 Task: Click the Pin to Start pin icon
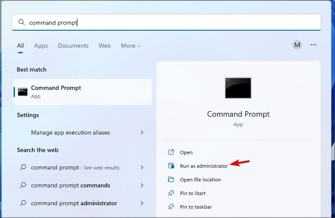coord(171,193)
